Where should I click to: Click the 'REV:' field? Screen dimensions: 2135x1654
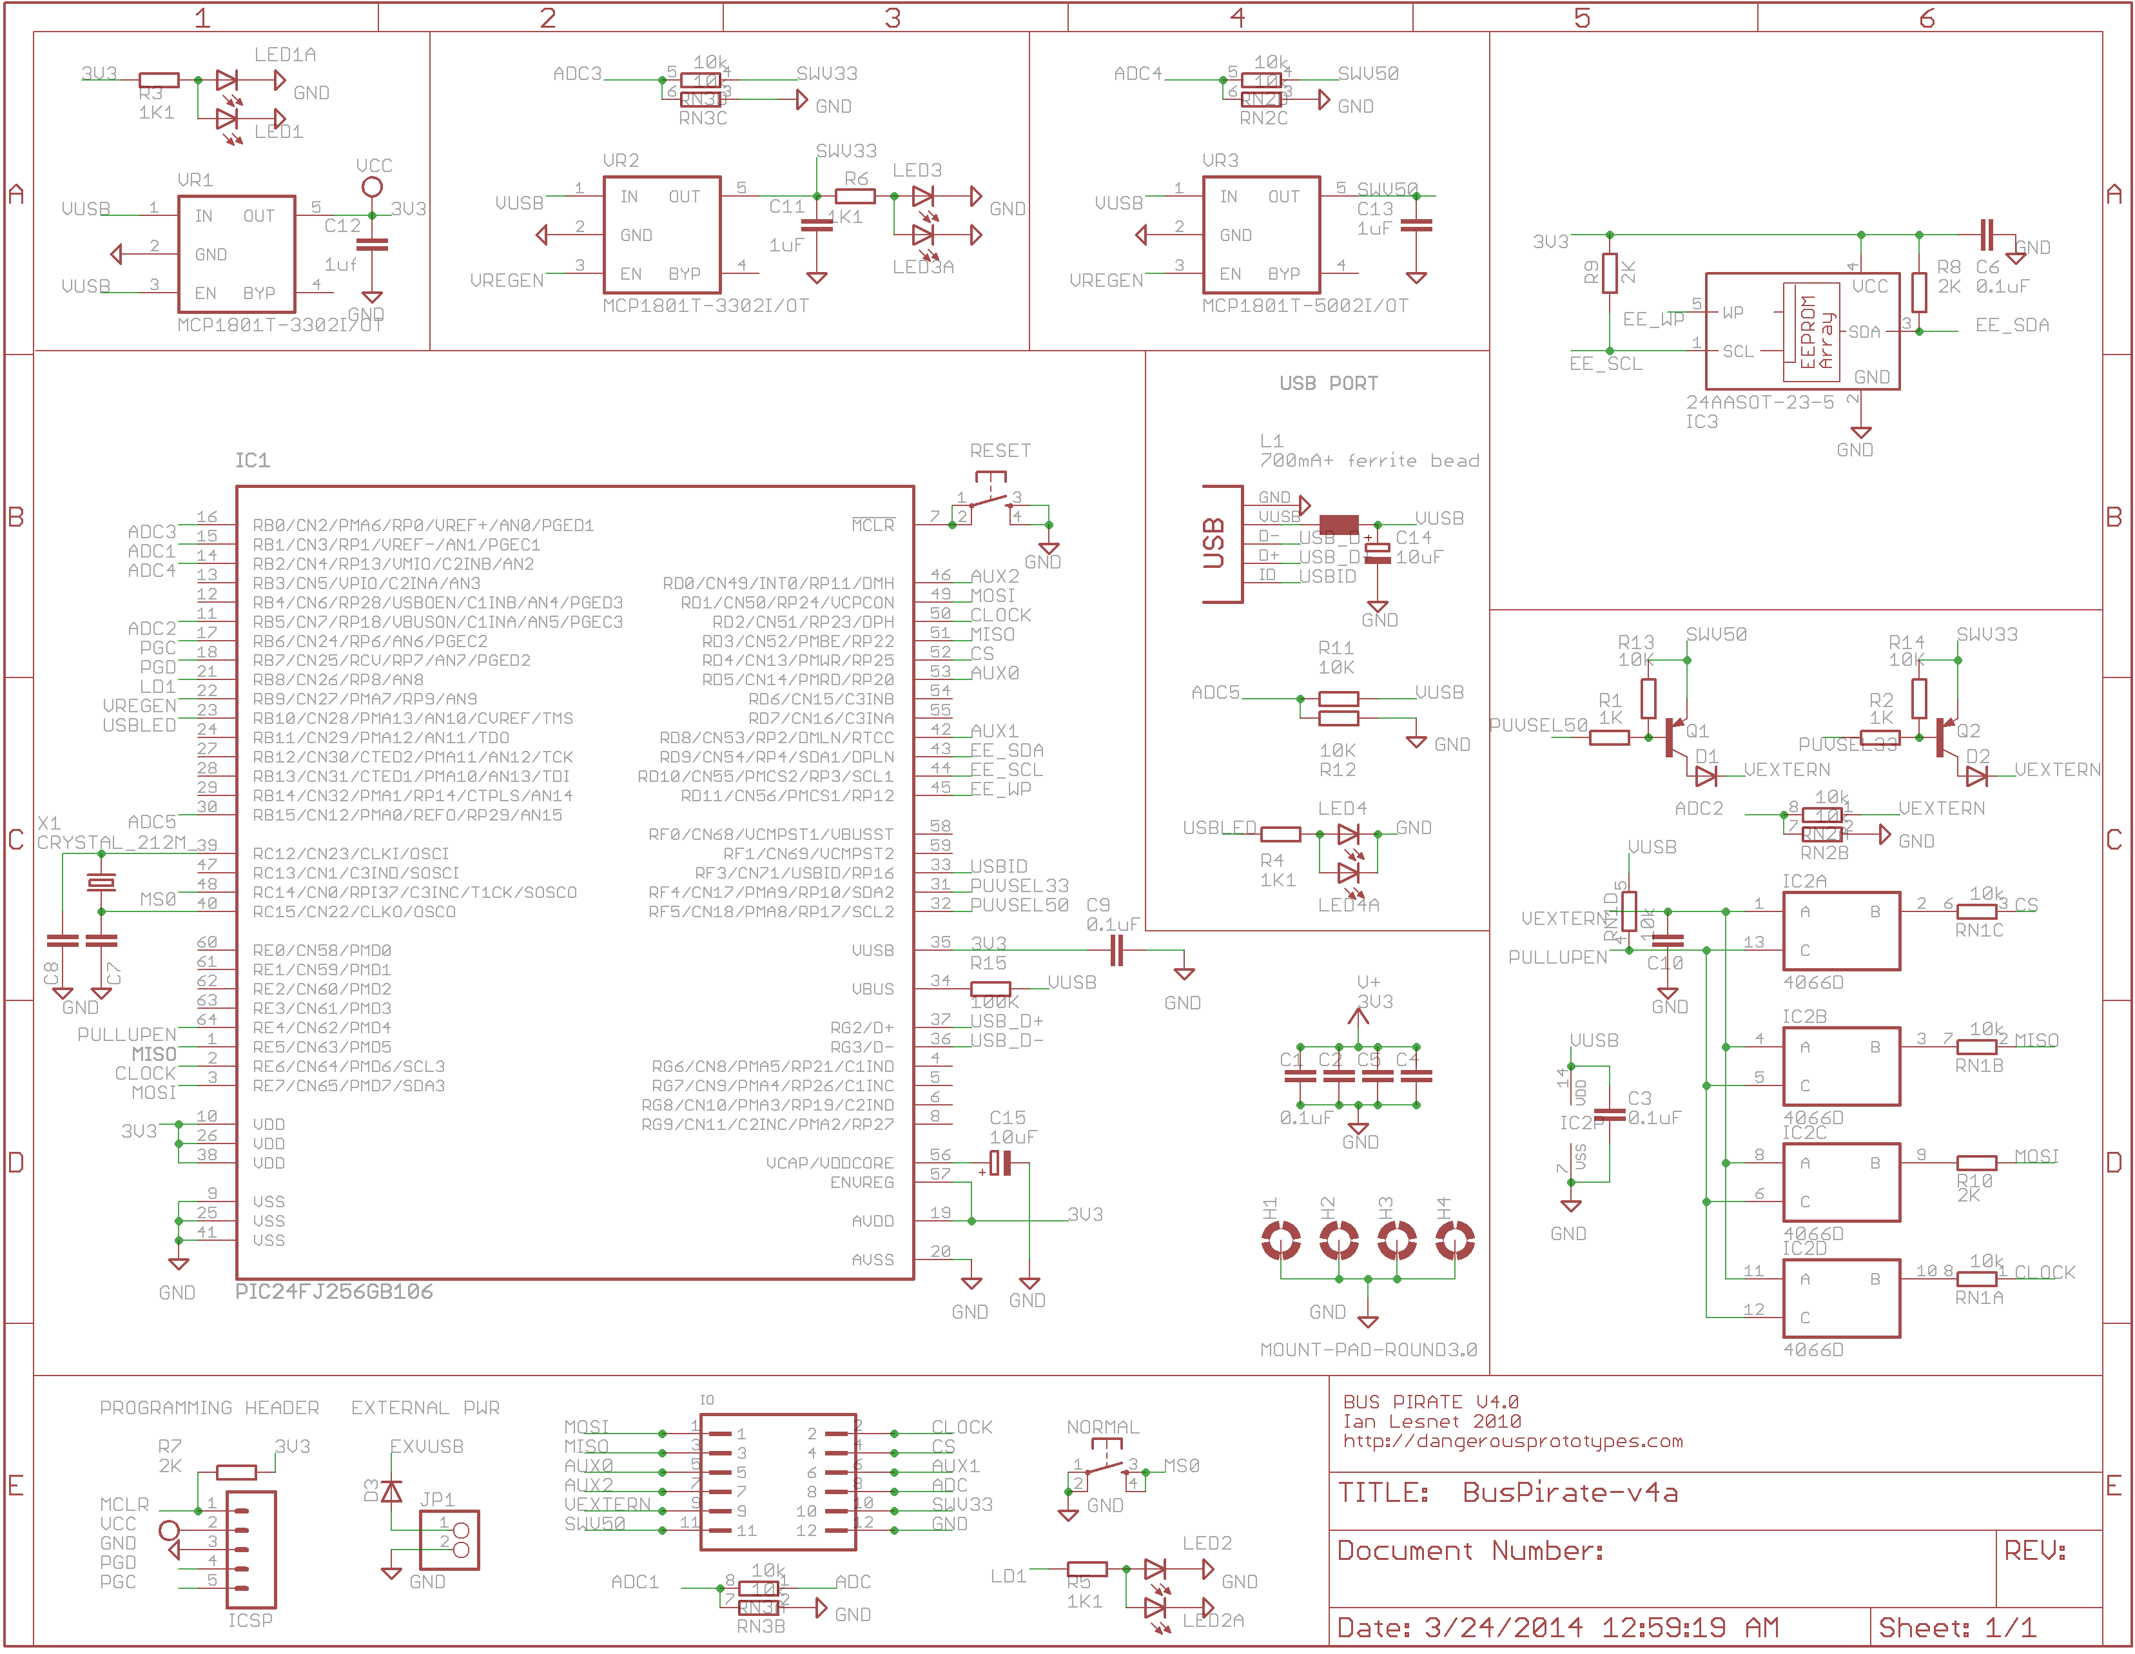2035,1550
